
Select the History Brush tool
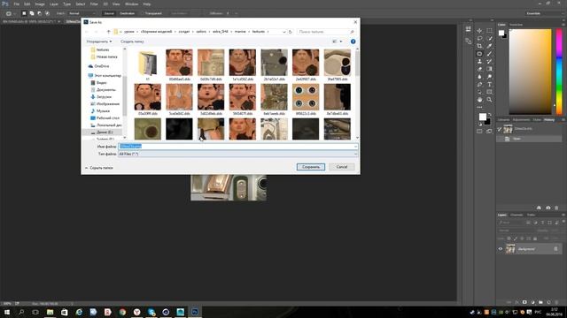click(489, 61)
